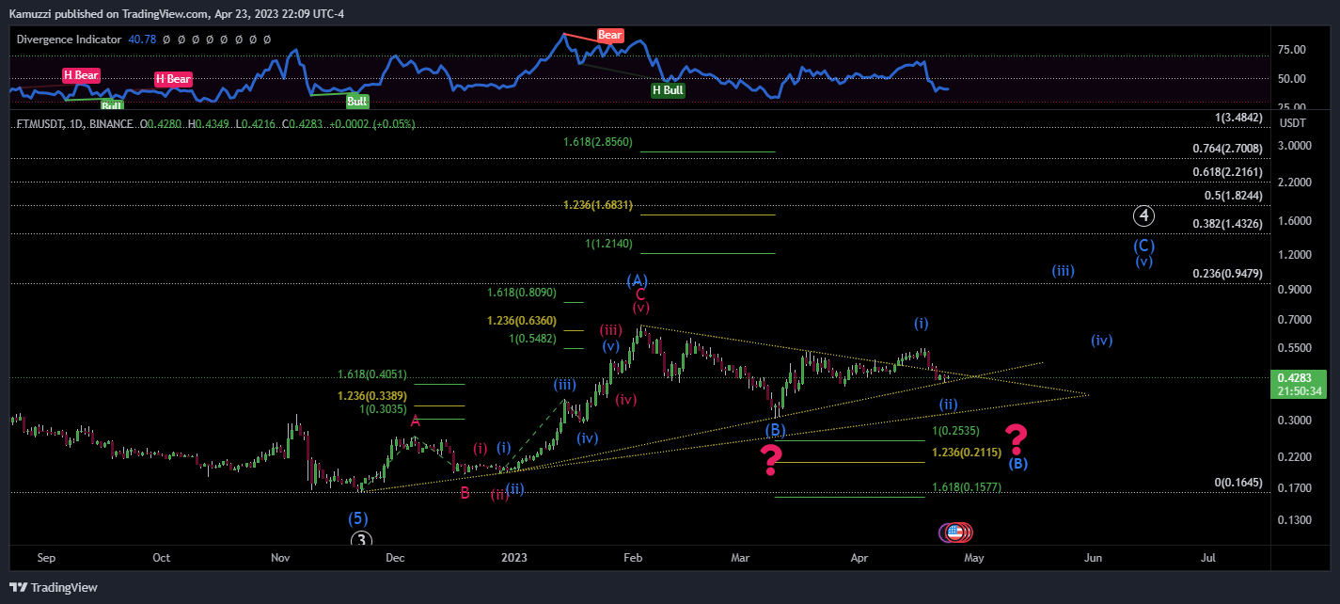This screenshot has width=1340, height=604.
Task: Select the Fib label 1(1.2140)
Action: [608, 244]
